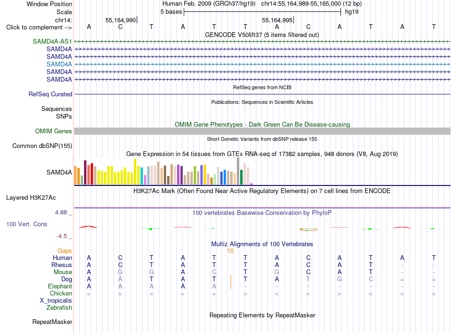This screenshot has height=333, width=451.
Task: Click position number 55,164,990
Action: 121,20
